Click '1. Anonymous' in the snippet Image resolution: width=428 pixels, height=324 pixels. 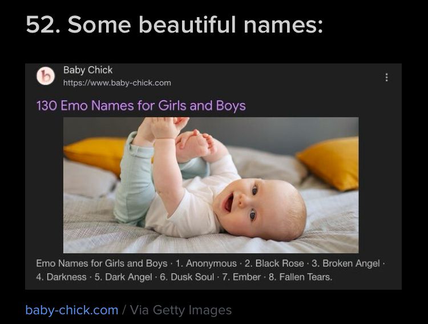pyautogui.click(x=206, y=263)
